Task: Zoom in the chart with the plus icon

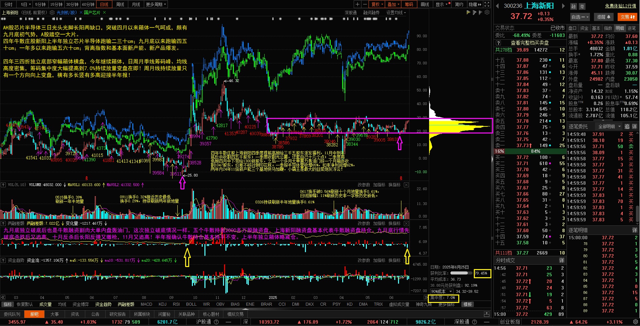Action: tap(357, 4)
